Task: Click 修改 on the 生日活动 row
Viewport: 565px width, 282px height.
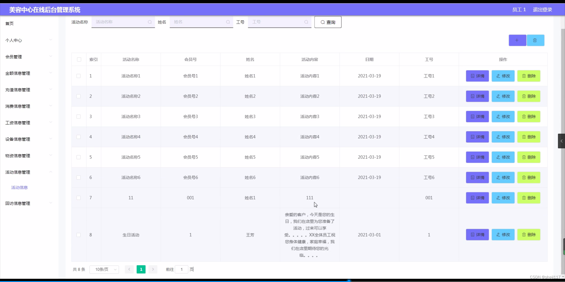Action: click(503, 234)
